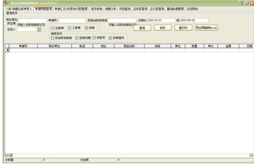
Task: Close the application window
Action: [252, 3]
